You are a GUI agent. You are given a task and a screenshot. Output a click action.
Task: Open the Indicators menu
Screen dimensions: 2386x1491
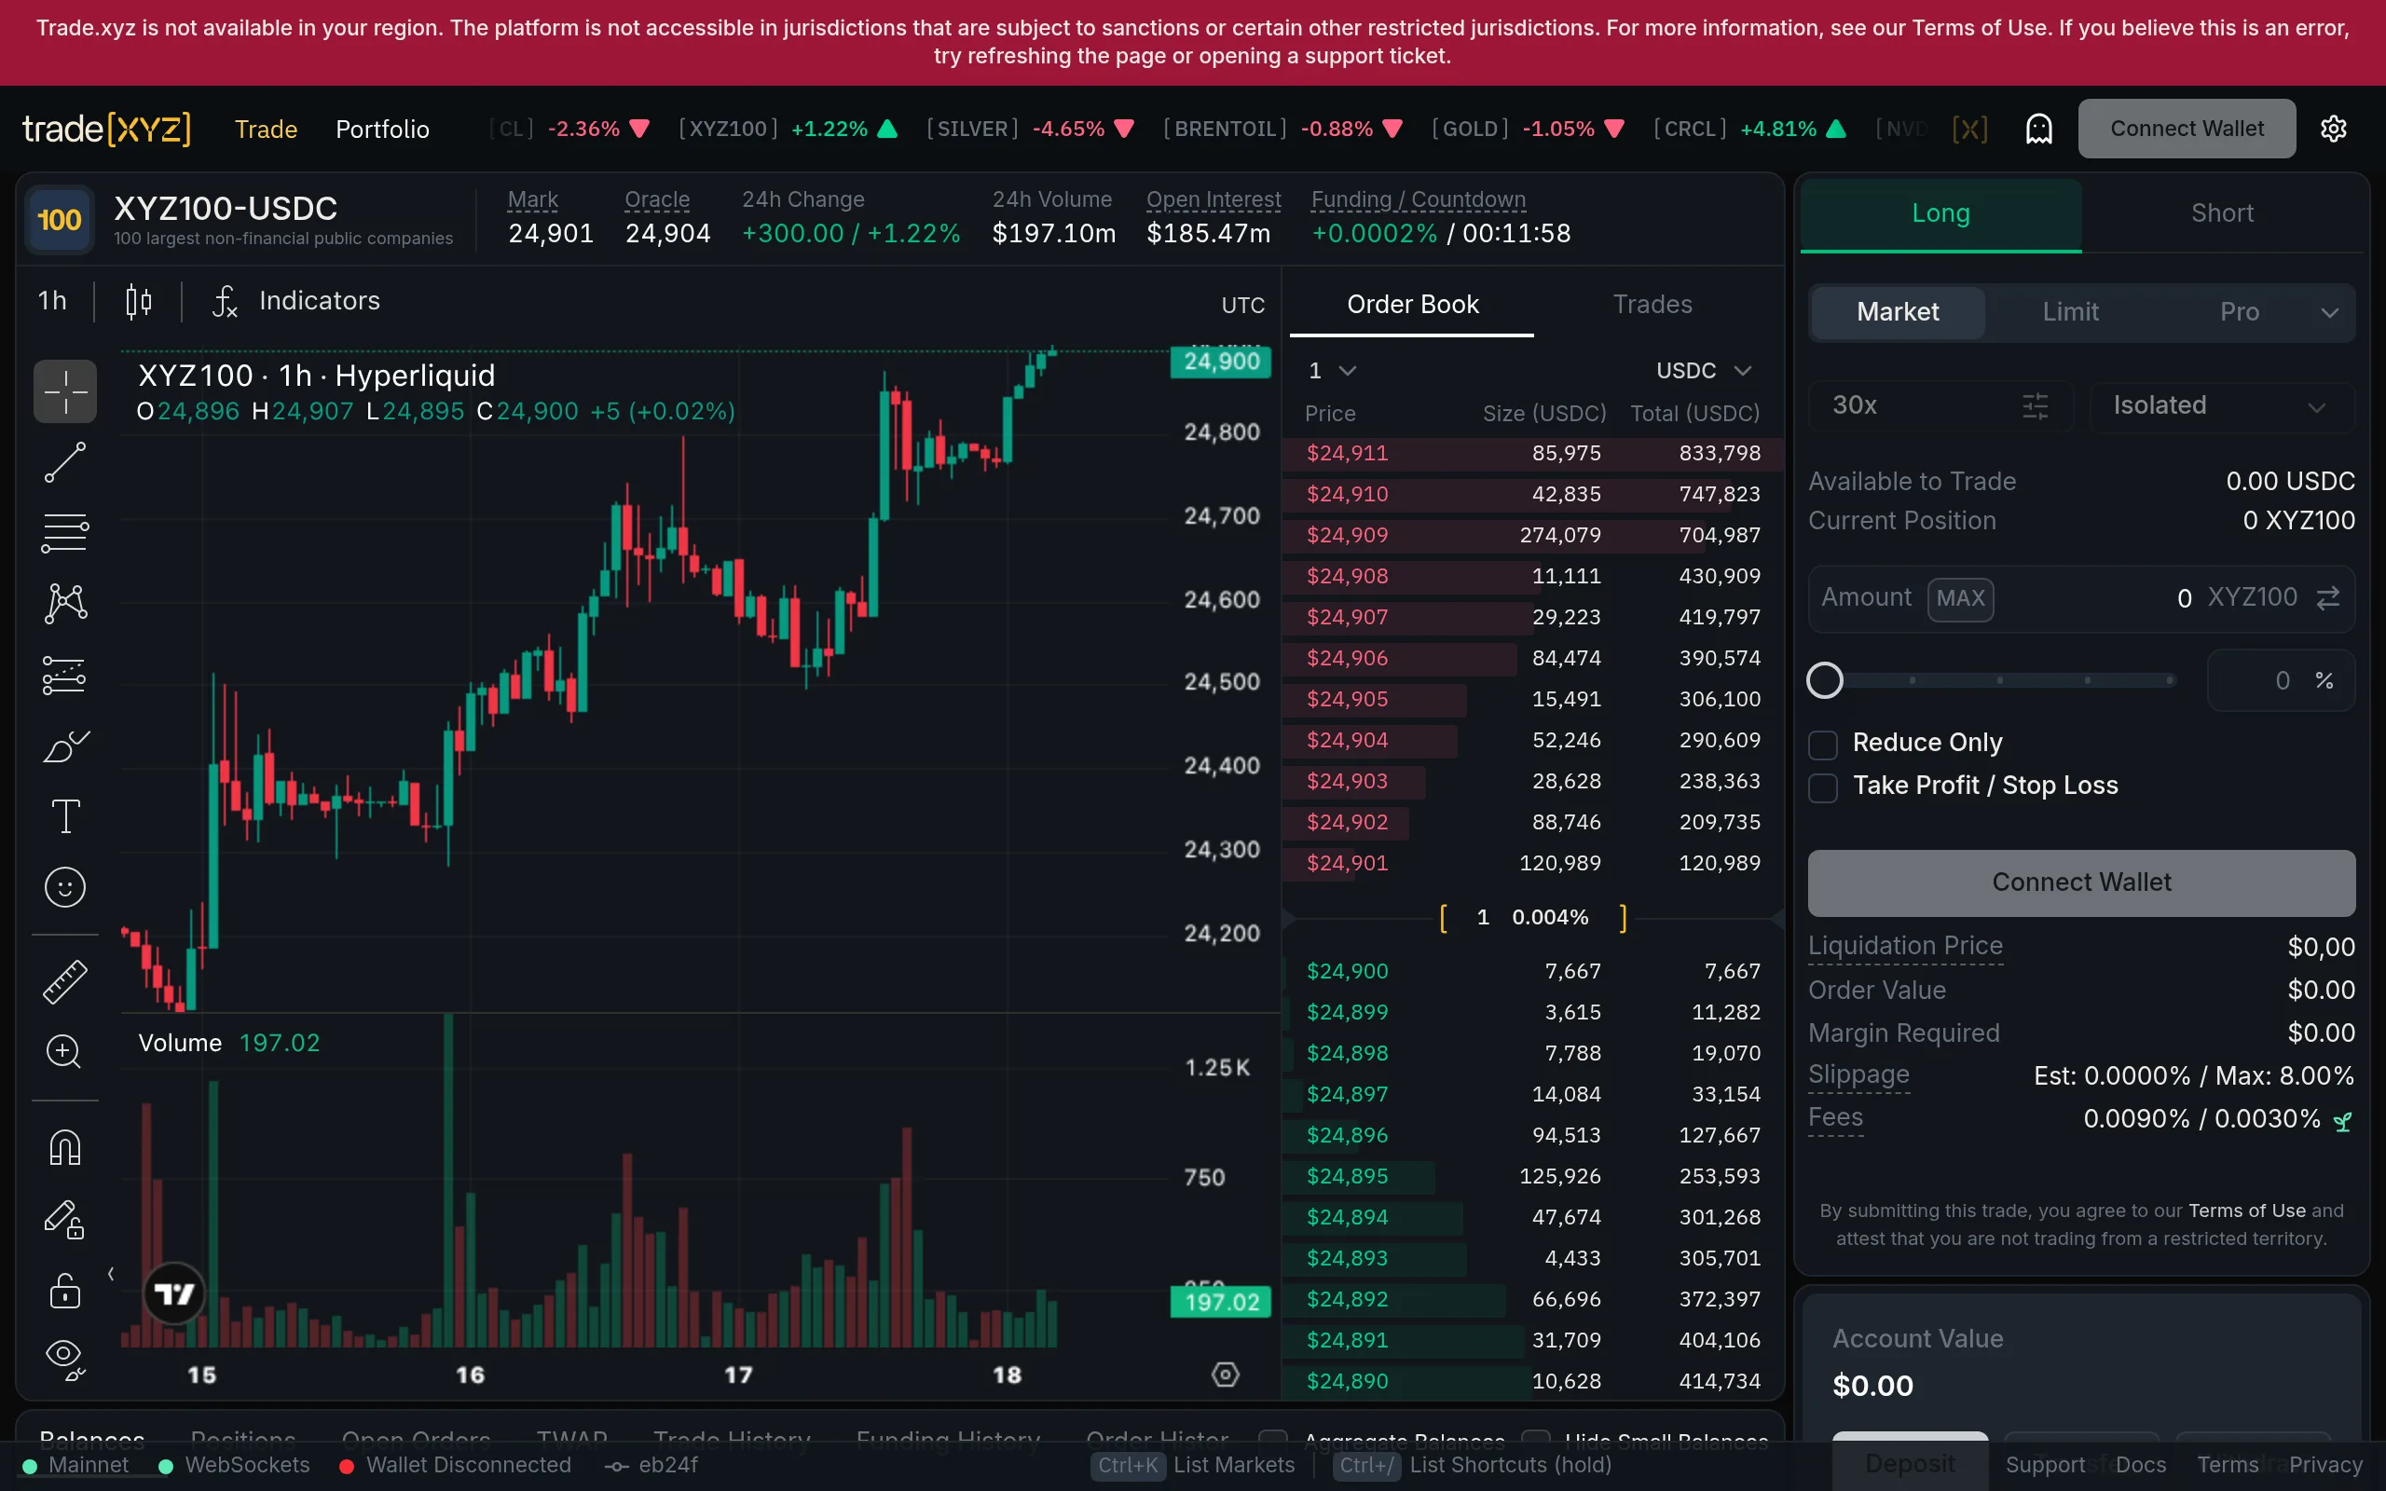coord(295,301)
